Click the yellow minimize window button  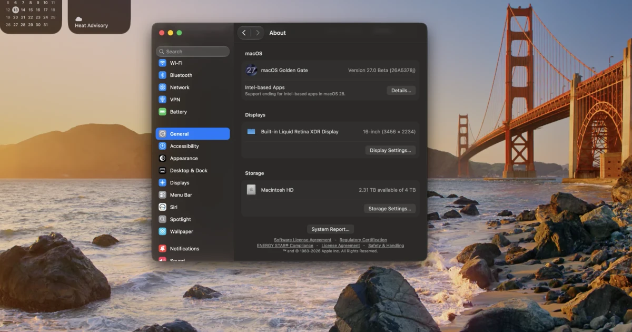pos(170,33)
